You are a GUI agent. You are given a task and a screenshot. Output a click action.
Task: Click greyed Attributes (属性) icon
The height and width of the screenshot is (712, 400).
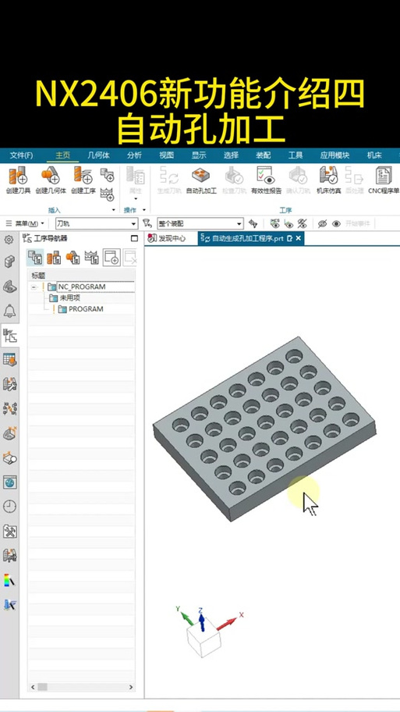(136, 176)
